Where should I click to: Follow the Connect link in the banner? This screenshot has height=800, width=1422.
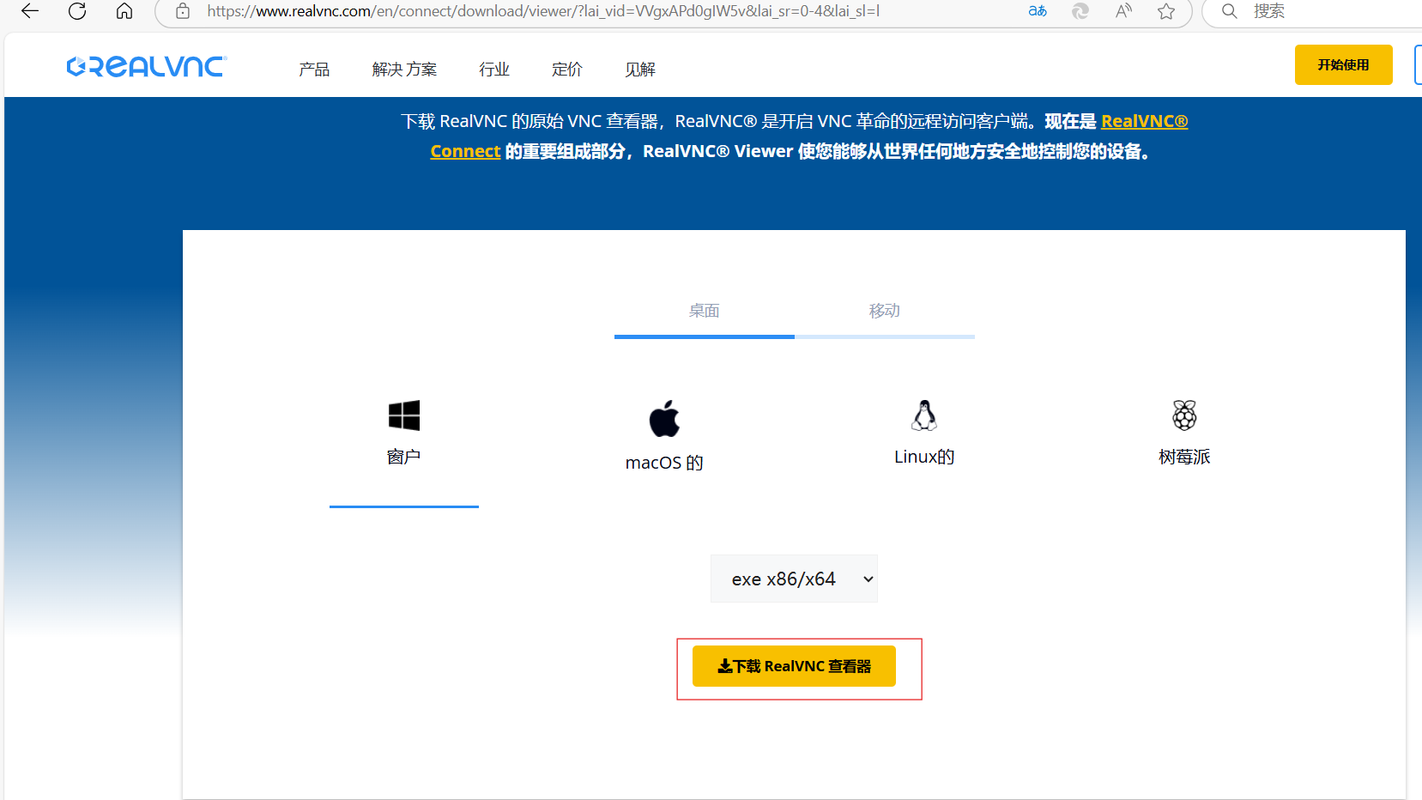465,151
